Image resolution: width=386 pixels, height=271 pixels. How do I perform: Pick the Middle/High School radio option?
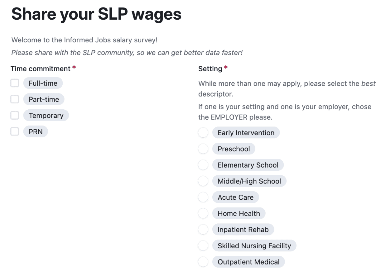pos(203,181)
